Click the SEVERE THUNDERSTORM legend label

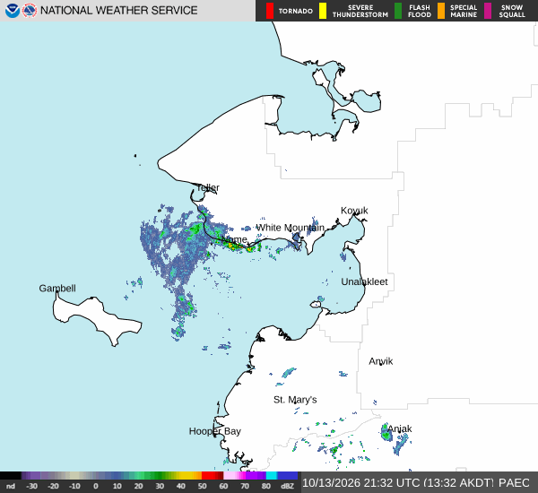tap(360, 11)
